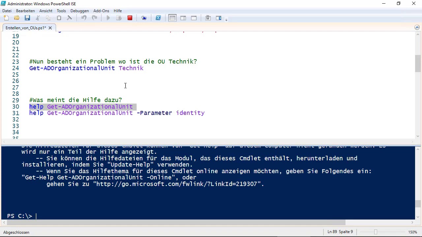Viewport: 422px width, 237px height.
Task: Copy selection toolbar icon
Action: (x=48, y=18)
